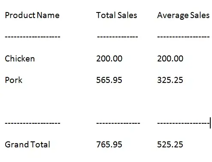Click the Grand Total label
The image size is (212, 162).
(x=27, y=144)
